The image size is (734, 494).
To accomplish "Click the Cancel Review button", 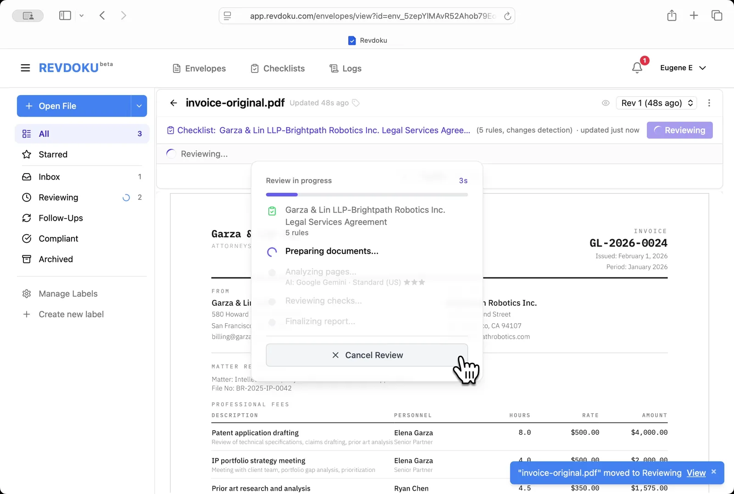I will [367, 355].
